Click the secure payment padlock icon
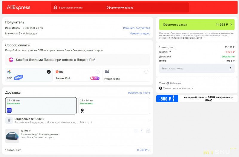Viewport: 239px width, 157px height. [x=55, y=7]
